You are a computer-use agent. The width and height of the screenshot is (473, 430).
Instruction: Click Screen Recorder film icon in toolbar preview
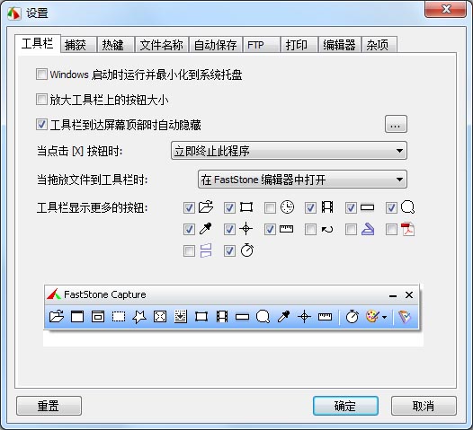(222, 317)
